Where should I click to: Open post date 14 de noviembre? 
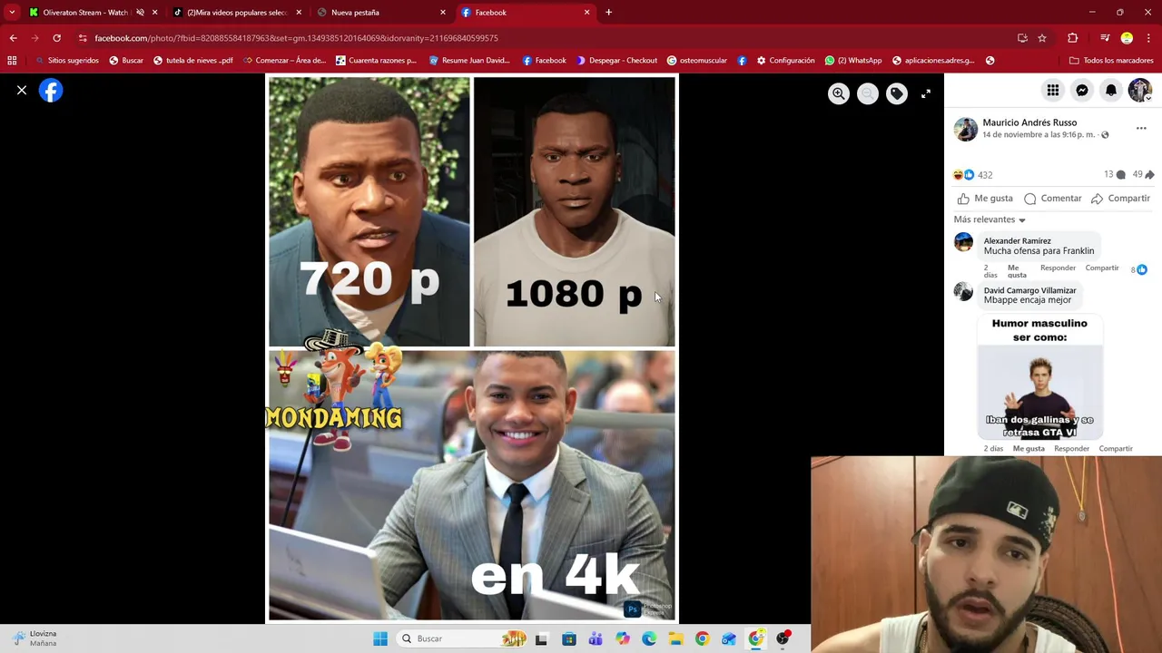1039,135
